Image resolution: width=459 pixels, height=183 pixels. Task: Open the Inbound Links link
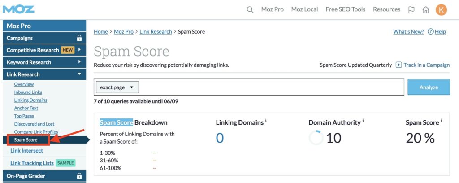click(28, 92)
